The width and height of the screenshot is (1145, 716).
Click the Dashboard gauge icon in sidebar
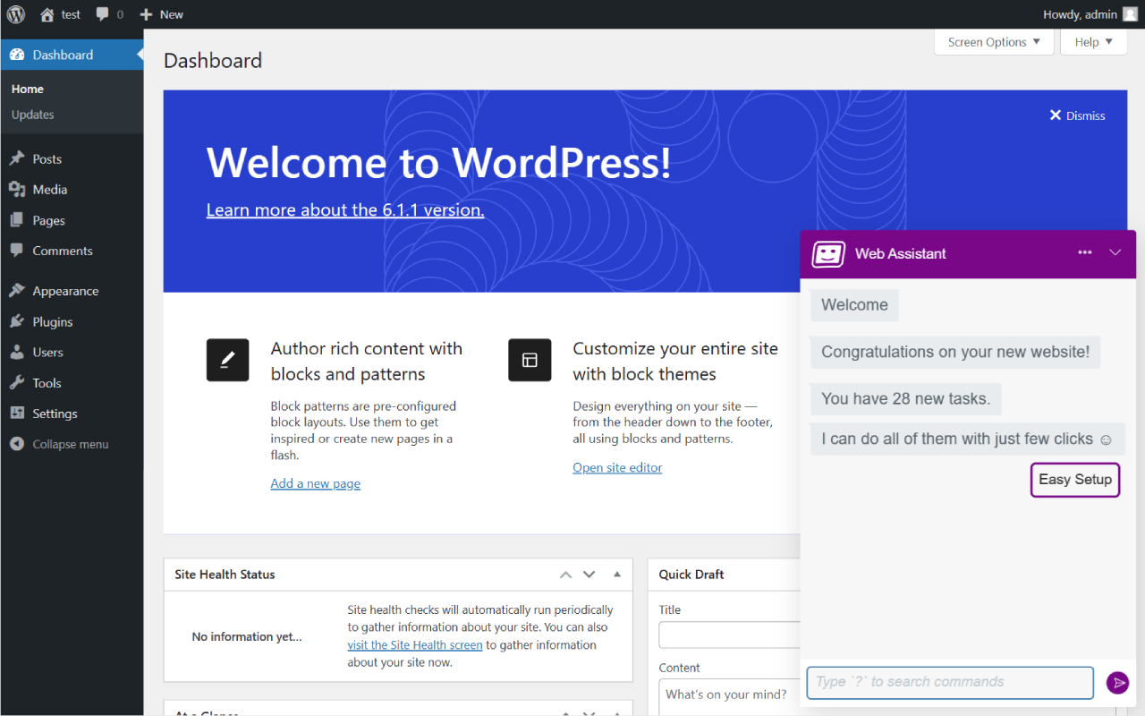pyautogui.click(x=17, y=55)
